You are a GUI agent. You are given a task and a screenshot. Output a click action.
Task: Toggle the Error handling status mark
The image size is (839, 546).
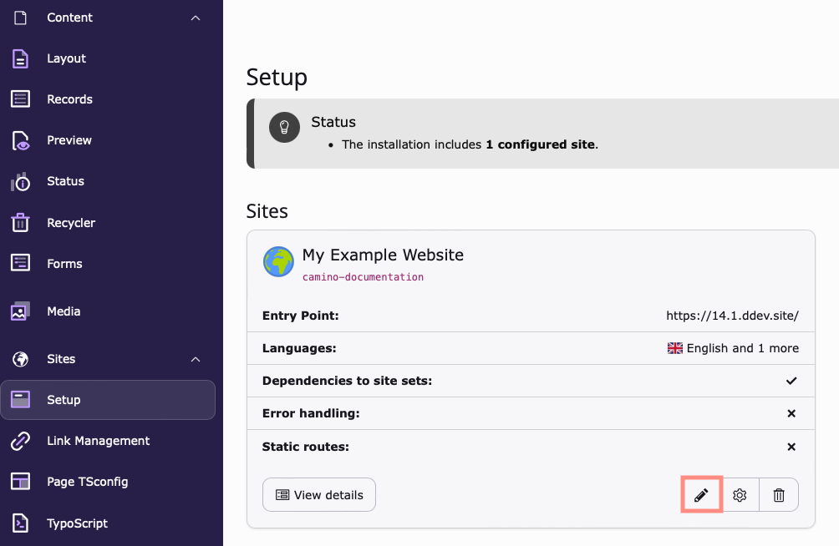pos(791,413)
